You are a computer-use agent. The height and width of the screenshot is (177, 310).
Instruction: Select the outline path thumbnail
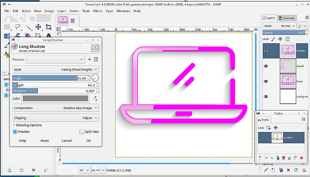(277, 137)
